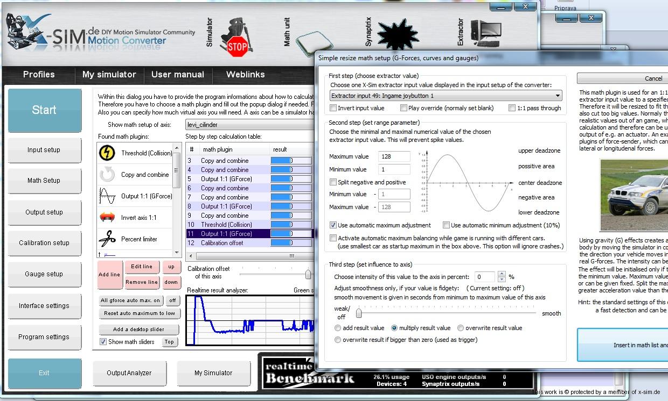
Task: Increase intensity percent with the up arrow
Action: 502,274
